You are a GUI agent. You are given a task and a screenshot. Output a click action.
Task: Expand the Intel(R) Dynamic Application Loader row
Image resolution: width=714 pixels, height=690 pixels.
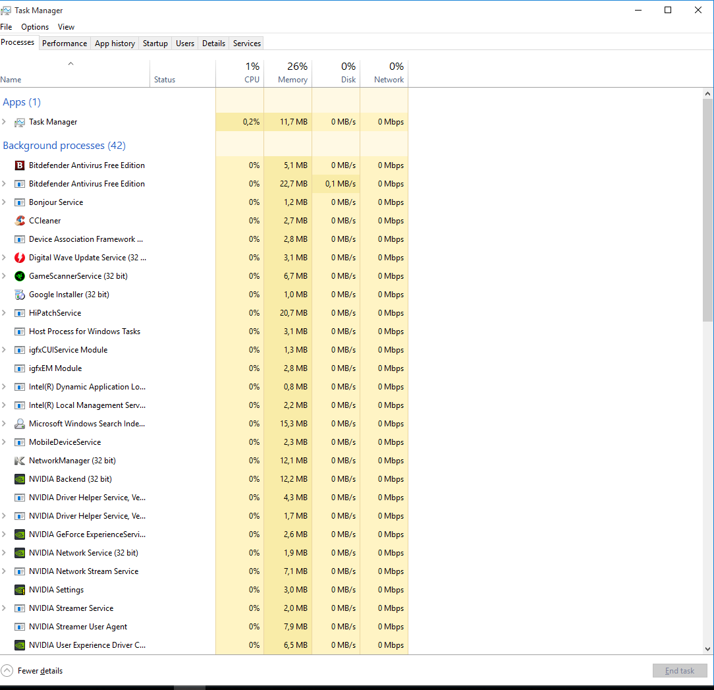coord(4,386)
